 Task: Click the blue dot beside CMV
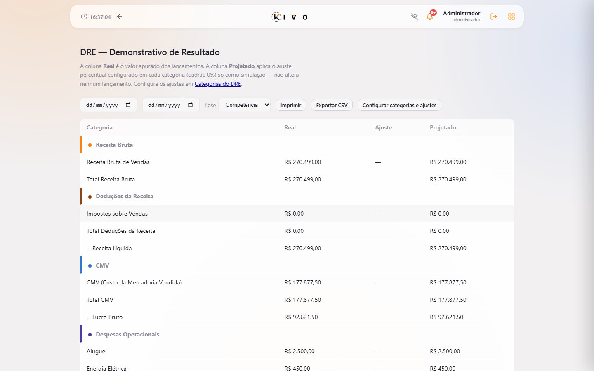click(x=90, y=266)
